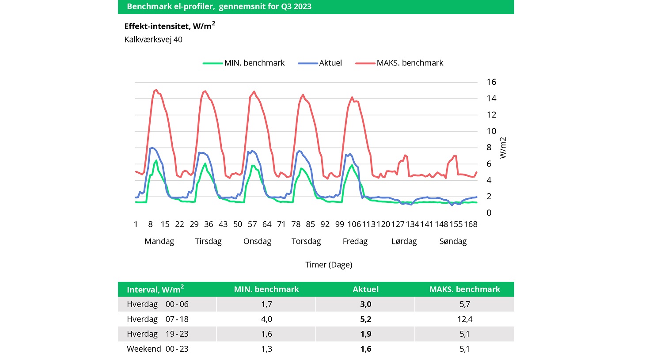Click the Aktuel value 1,6

point(366,349)
